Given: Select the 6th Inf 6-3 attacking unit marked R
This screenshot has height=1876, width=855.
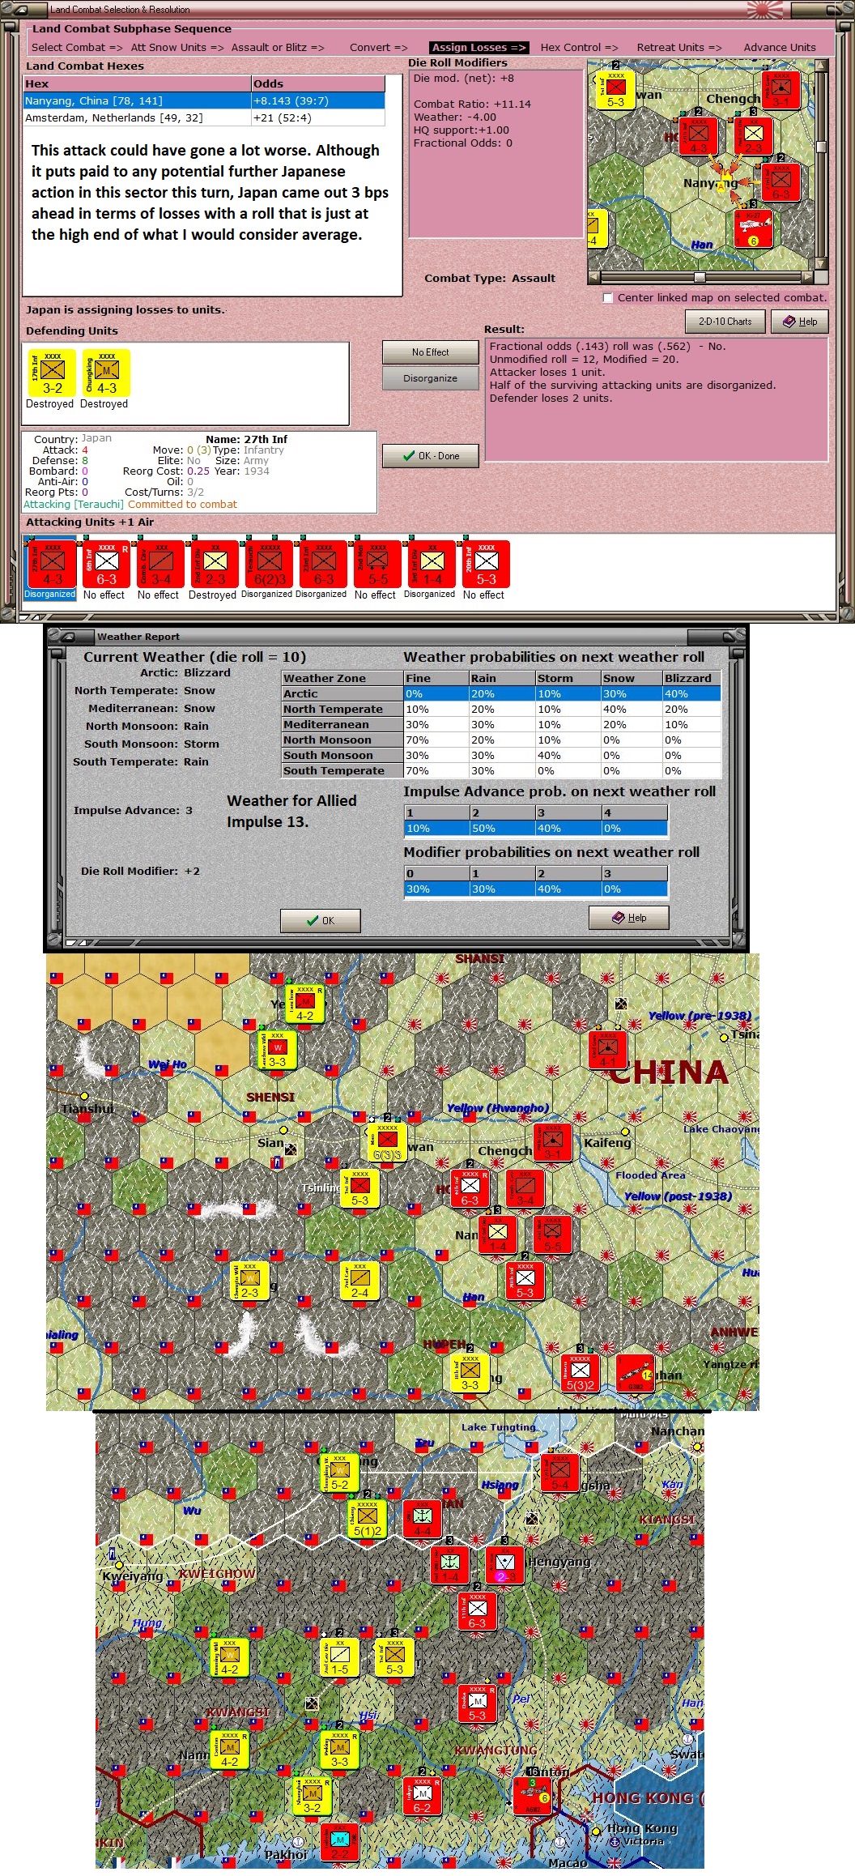Looking at the screenshot, I should (x=105, y=564).
